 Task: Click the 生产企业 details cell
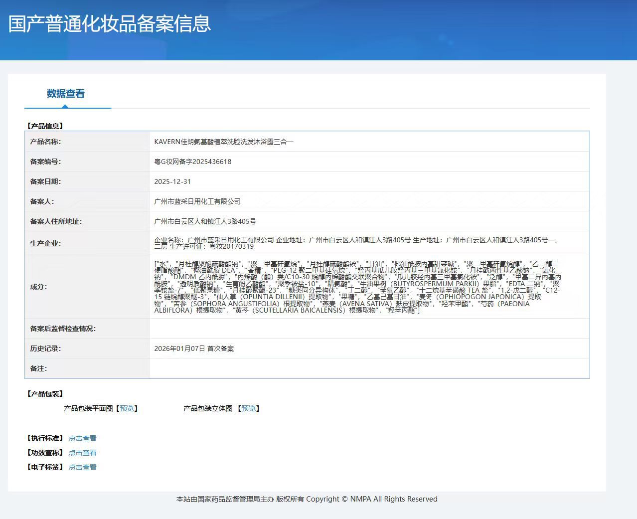coord(369,243)
